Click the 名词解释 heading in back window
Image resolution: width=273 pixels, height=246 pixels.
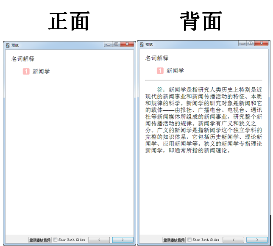(157, 58)
